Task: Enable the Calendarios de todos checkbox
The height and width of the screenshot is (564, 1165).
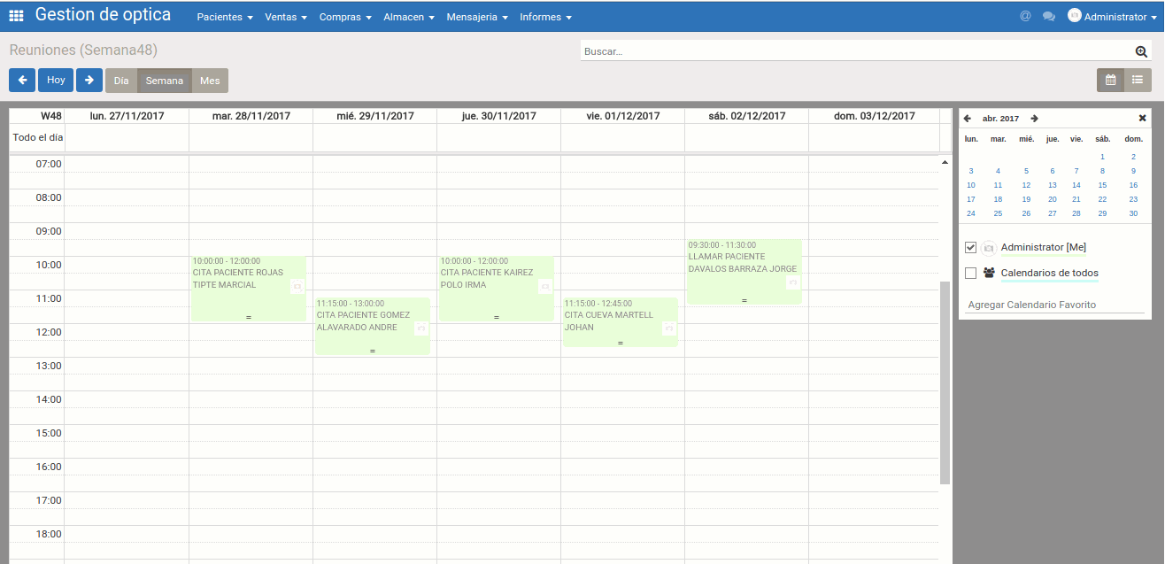Action: point(970,274)
